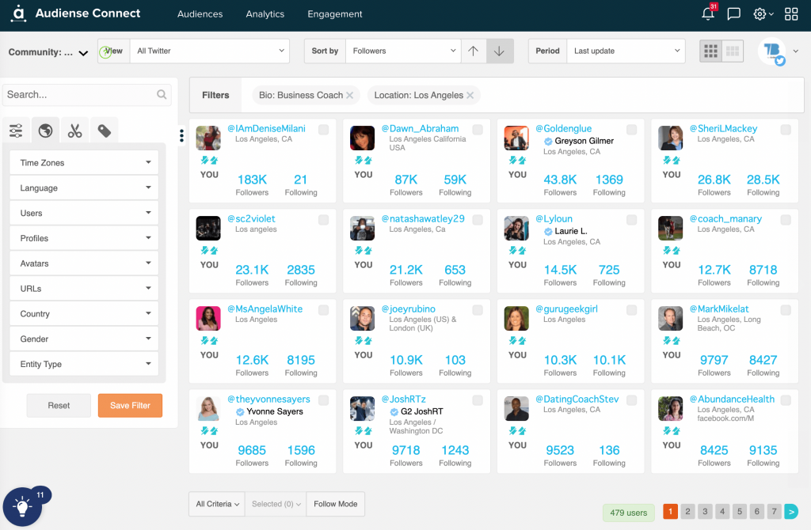Open the tag filter tab
The image size is (811, 530).
click(x=104, y=130)
